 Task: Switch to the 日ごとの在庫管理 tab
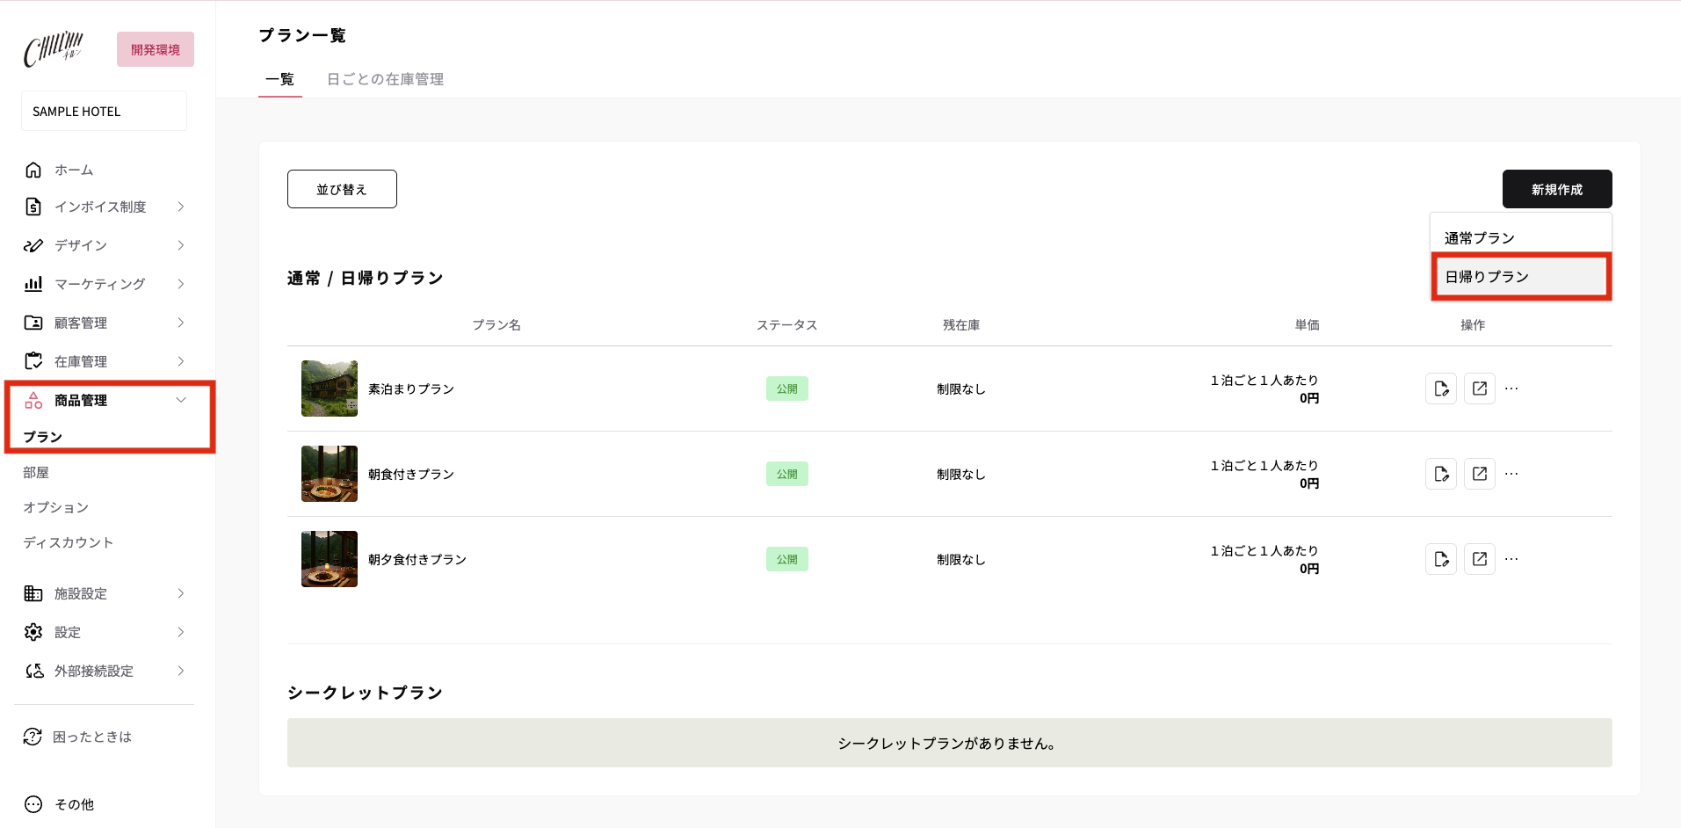tap(385, 79)
